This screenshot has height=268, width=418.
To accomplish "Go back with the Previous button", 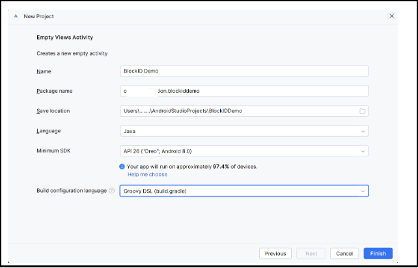I will (275, 254).
